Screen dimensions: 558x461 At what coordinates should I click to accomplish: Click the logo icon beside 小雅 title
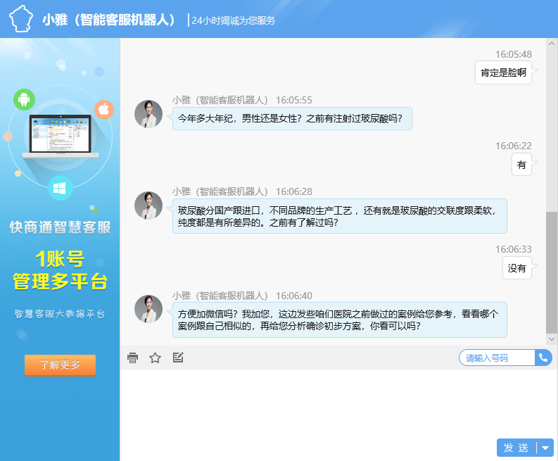tap(21, 19)
